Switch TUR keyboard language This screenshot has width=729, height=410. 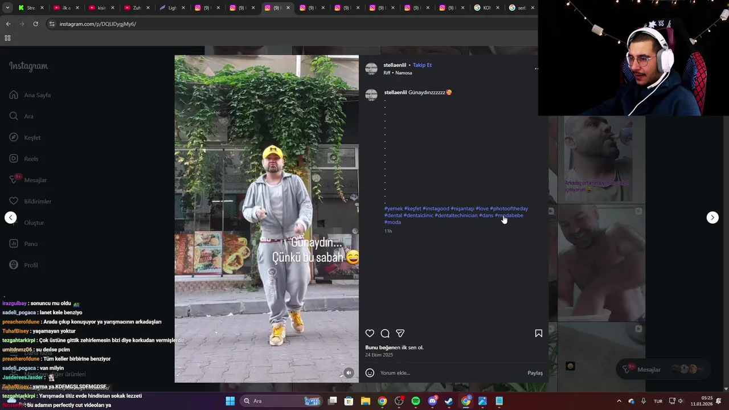658,401
